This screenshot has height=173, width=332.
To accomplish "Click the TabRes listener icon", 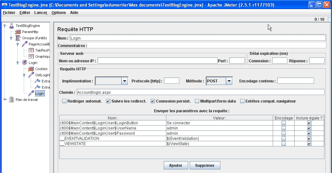I will click(x=31, y=50).
